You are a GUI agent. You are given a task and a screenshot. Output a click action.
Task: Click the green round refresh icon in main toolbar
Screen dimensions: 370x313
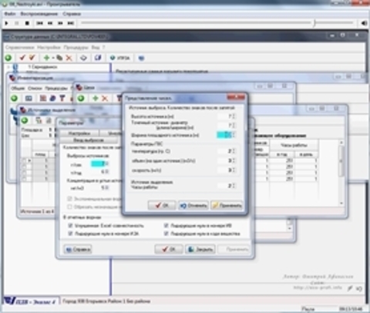click(x=8, y=58)
